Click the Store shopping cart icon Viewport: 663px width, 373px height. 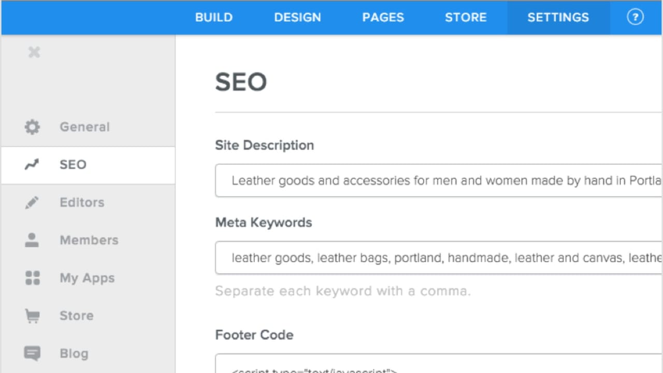32,315
